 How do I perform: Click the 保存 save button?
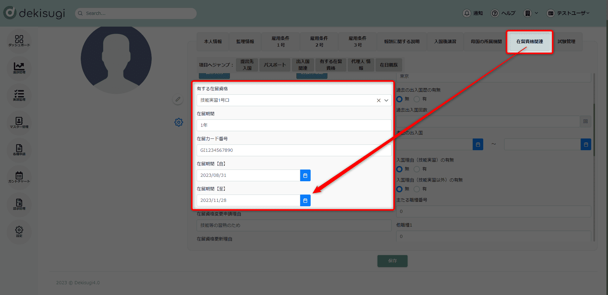pyautogui.click(x=392, y=261)
